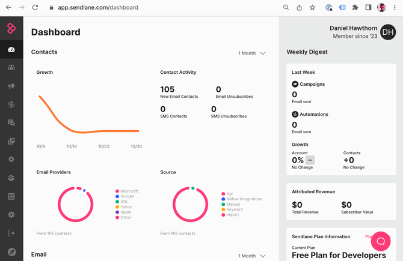Open the stacked layers icon in sidebar
Screen dimensions: 403x261
point(11,178)
